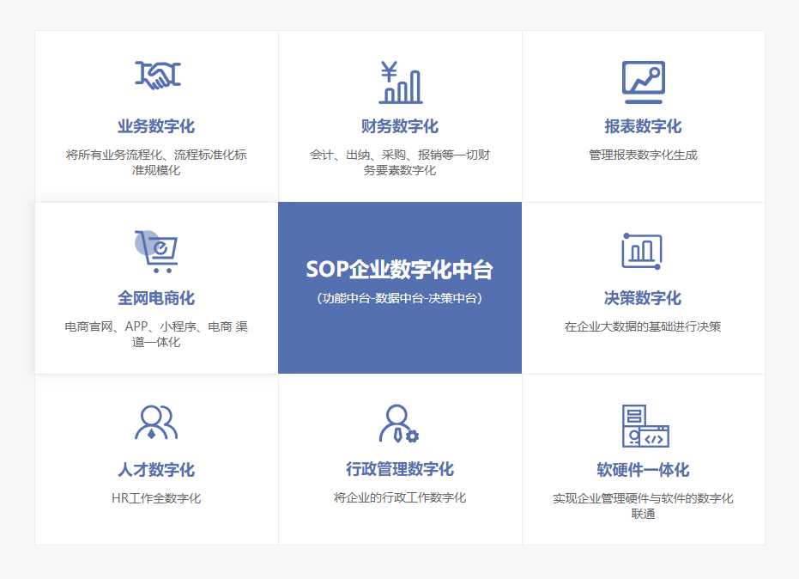The image size is (799, 579).
Task: Open the 软硬件一体化 heading
Action: click(643, 469)
